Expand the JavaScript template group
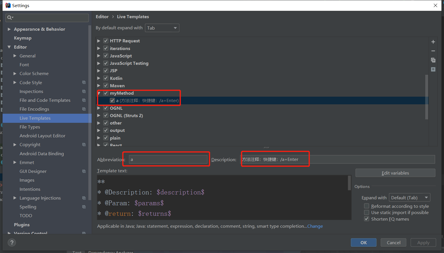444x253 pixels. tap(99, 56)
